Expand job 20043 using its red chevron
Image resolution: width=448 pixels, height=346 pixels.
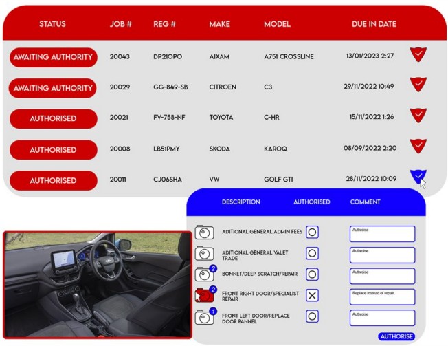coord(418,55)
